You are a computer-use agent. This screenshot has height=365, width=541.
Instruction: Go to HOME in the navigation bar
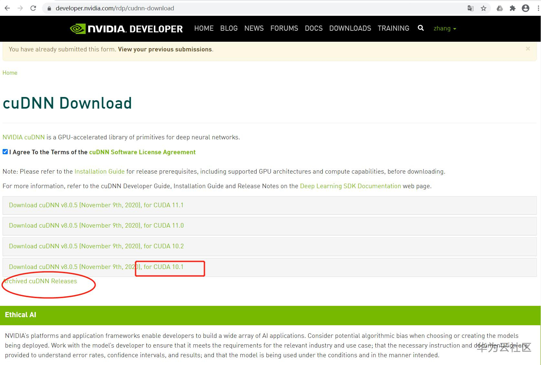pyautogui.click(x=204, y=28)
